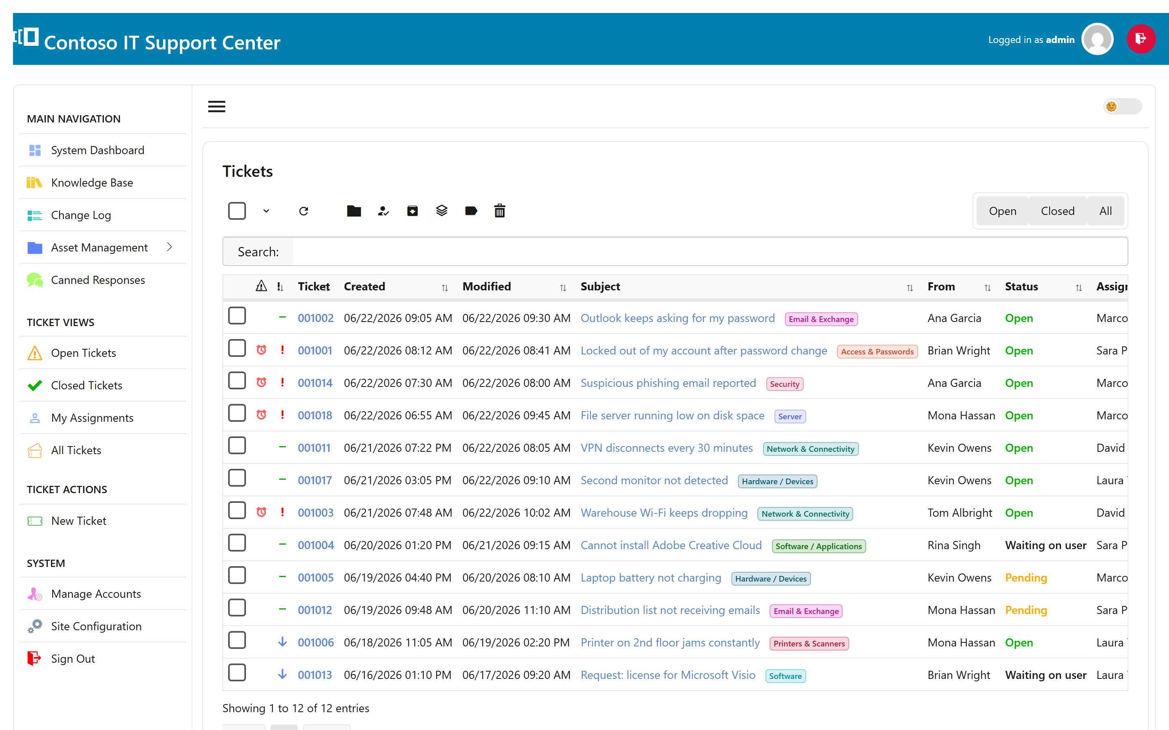
Task: Expand the Asset Management submenu chevron
Action: [170, 247]
